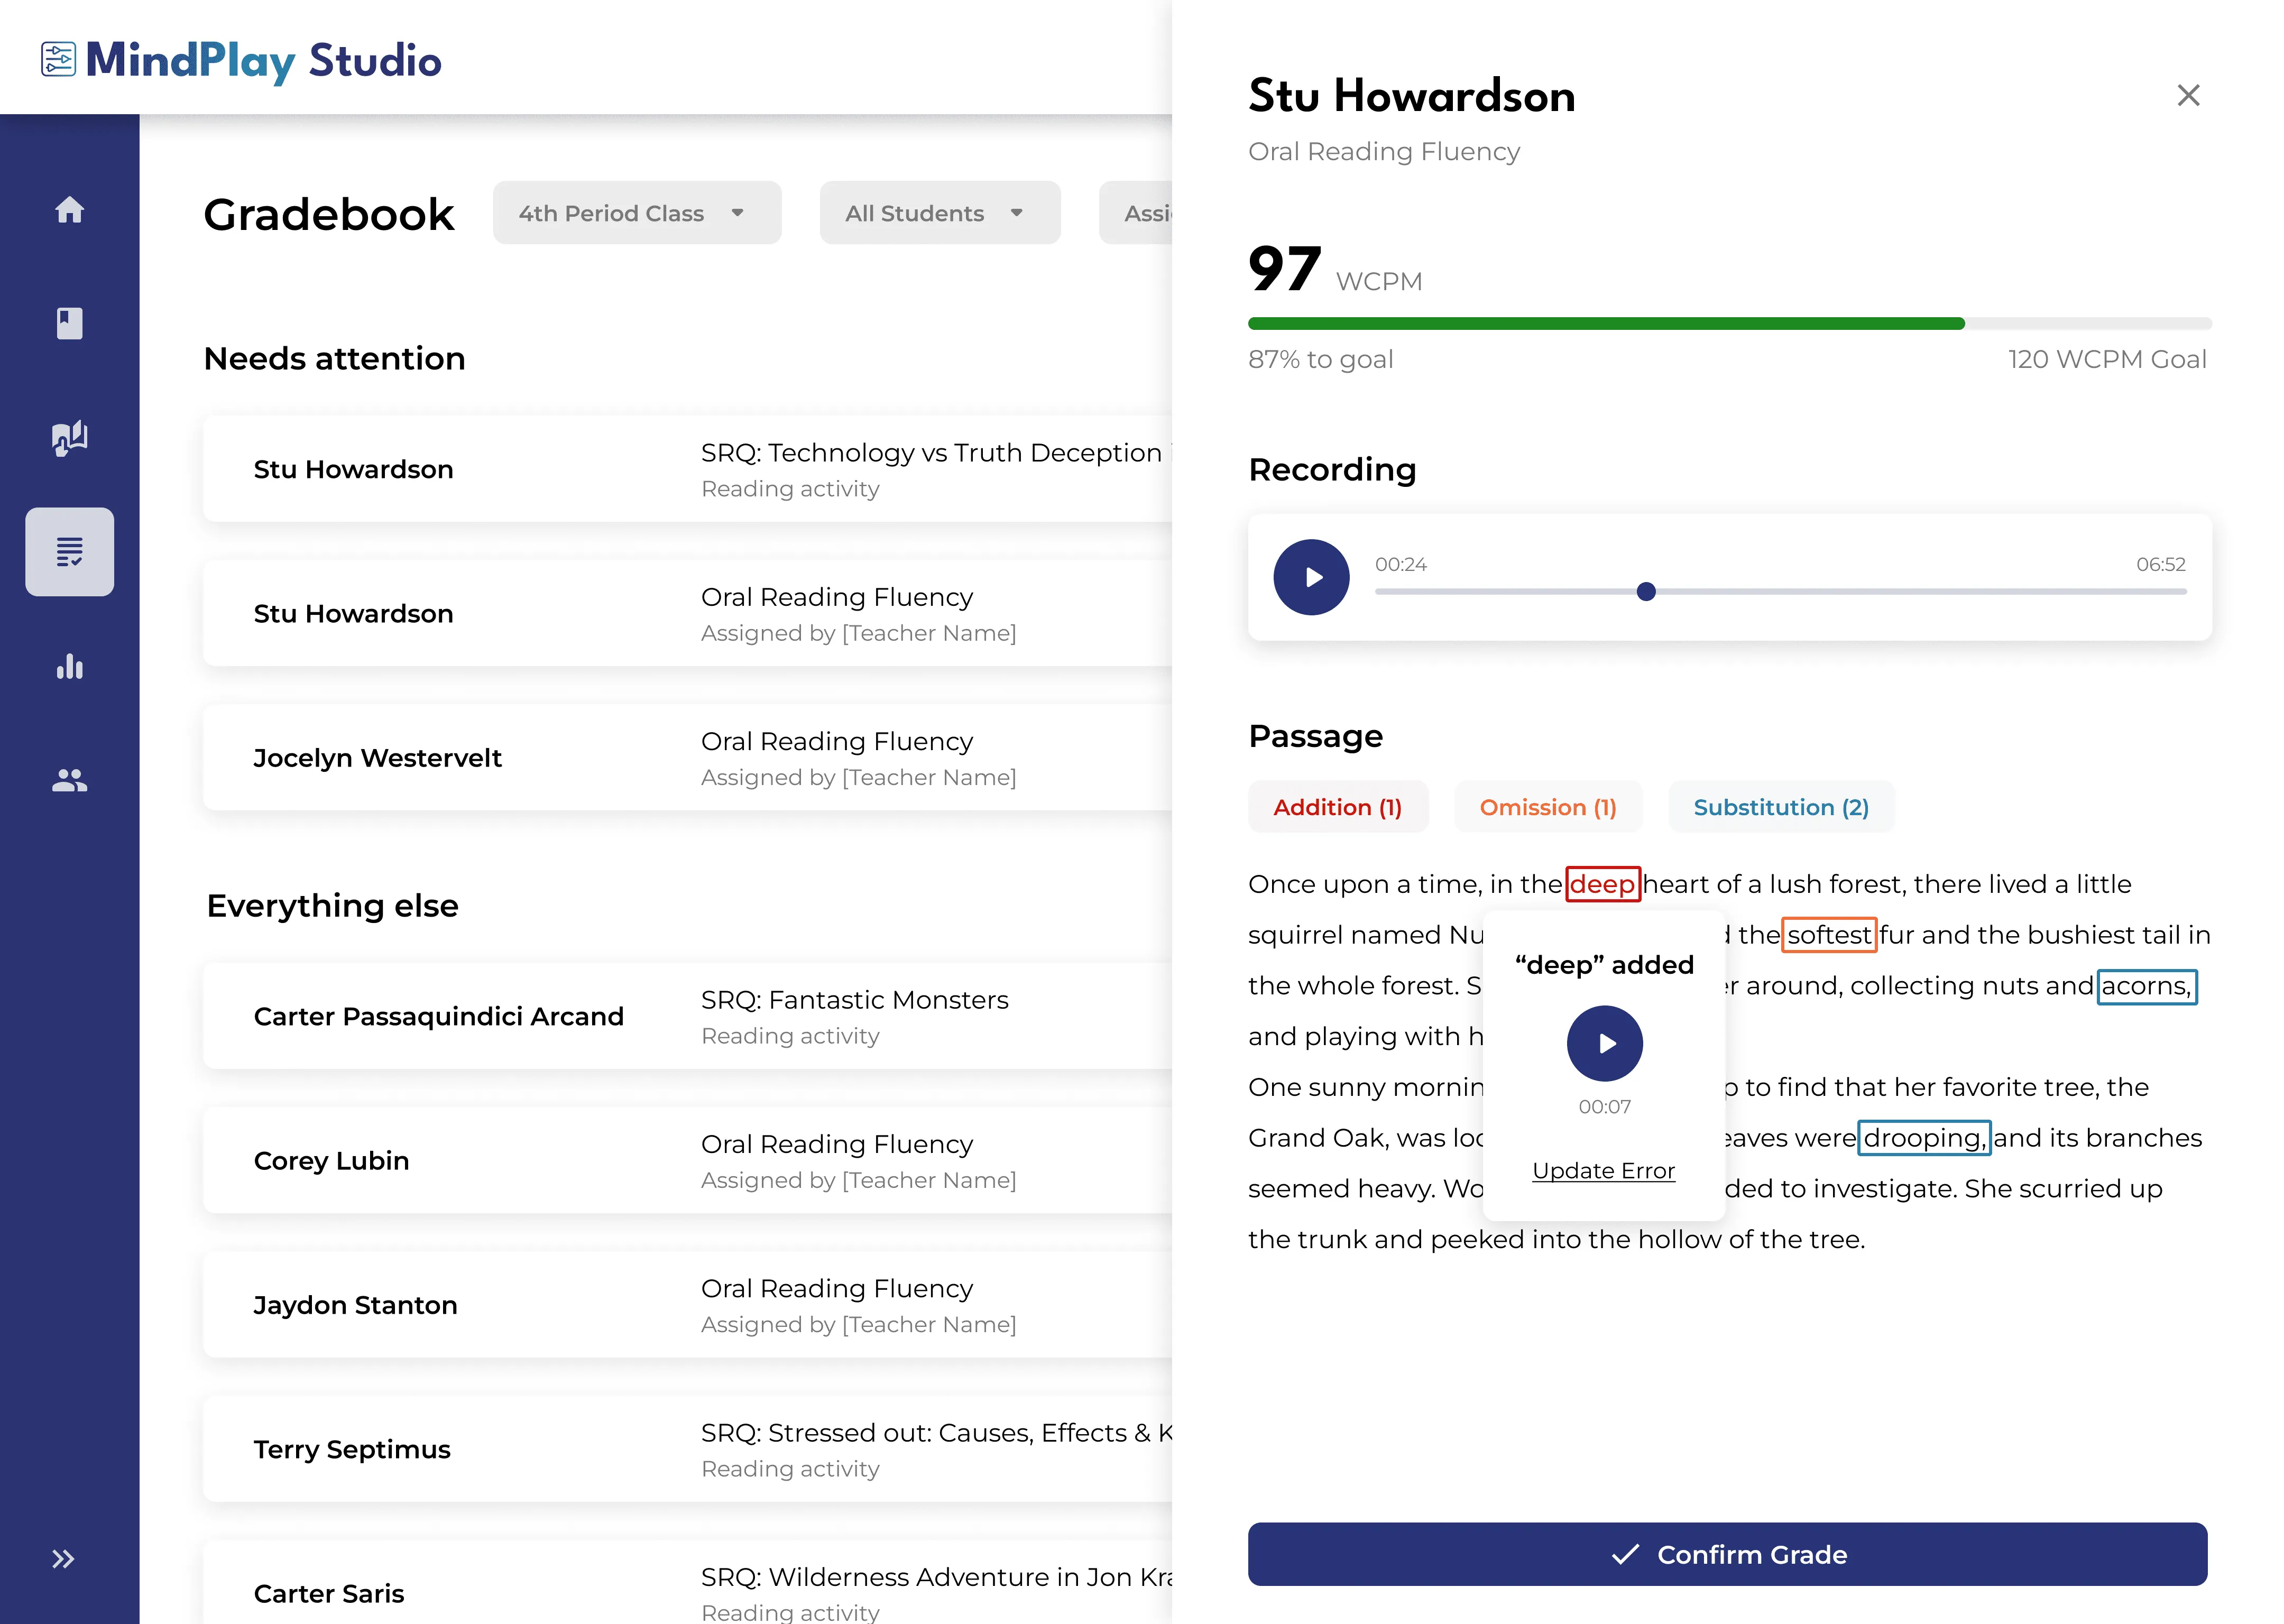
Task: Open the map reading sidebar icon
Action: tap(69, 438)
